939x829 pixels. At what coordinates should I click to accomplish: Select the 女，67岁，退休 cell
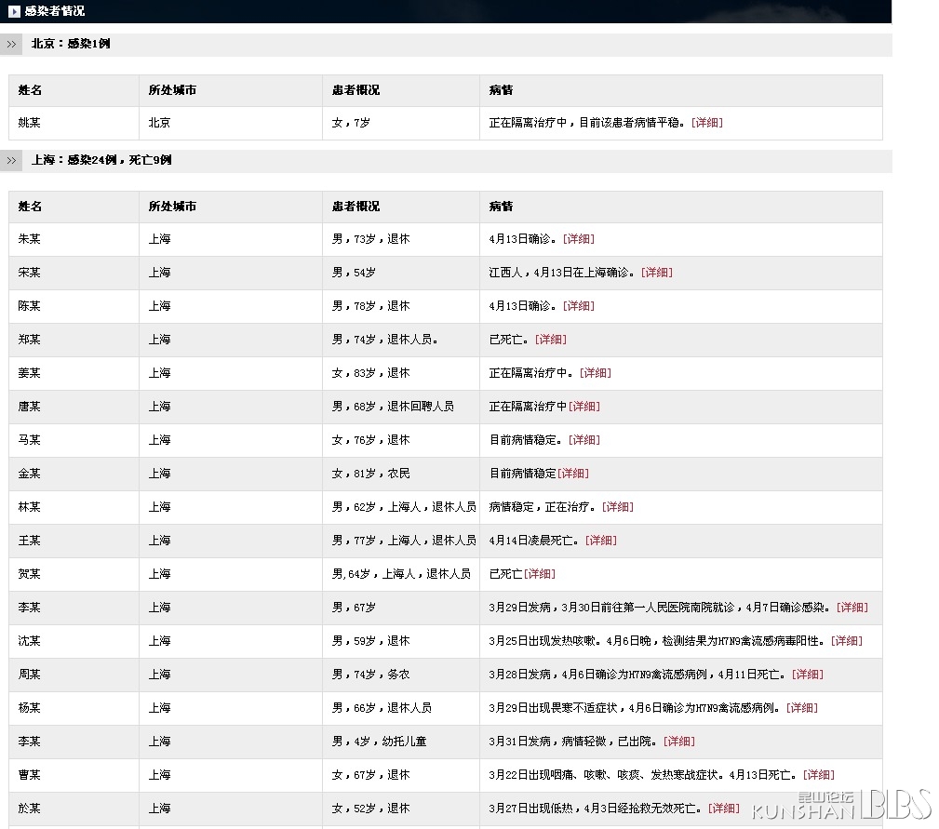pyautogui.click(x=400, y=775)
